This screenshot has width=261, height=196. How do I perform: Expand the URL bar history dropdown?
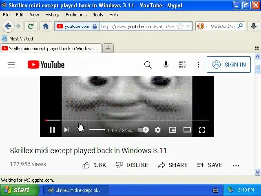coord(188,26)
